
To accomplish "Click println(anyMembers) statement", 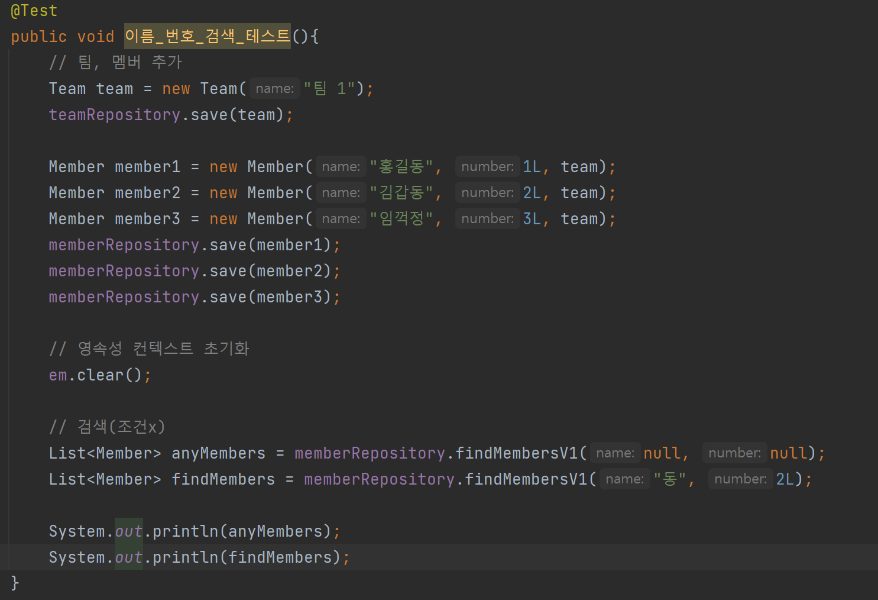I will [x=195, y=531].
